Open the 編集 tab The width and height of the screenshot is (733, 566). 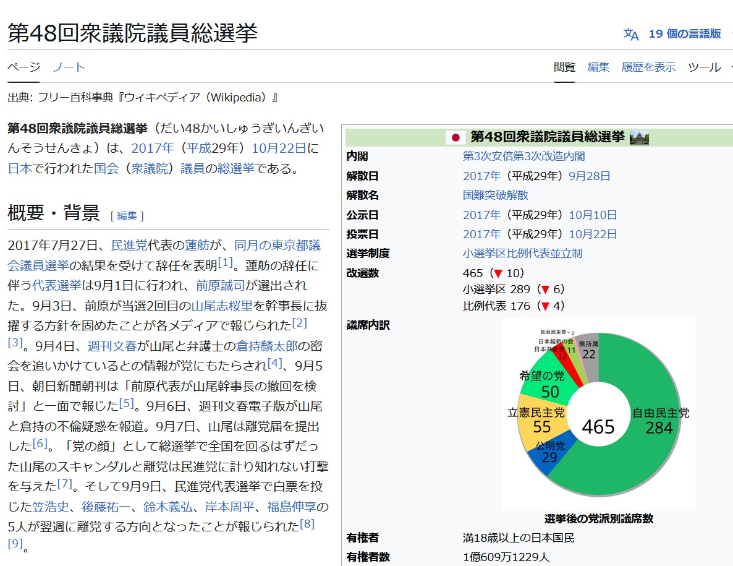coord(598,67)
